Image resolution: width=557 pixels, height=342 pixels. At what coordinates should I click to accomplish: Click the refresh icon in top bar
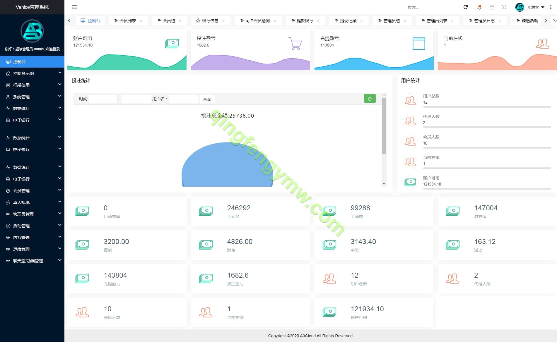point(466,7)
